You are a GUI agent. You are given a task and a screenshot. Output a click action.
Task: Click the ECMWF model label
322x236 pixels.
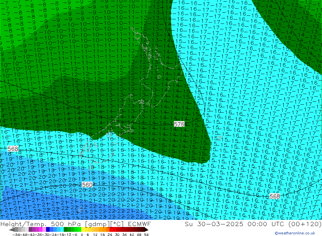click(139, 224)
